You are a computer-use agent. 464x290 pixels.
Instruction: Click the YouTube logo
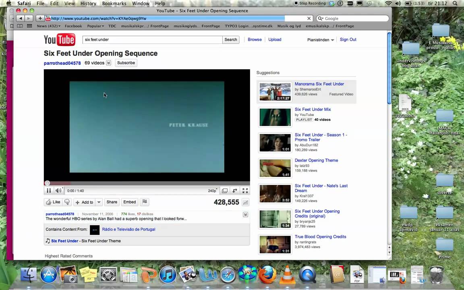tap(60, 39)
